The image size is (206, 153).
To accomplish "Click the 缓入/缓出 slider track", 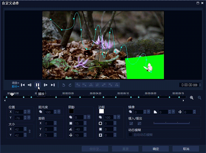I will click(172, 123).
